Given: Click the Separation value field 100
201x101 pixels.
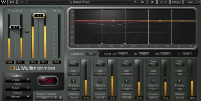Looking at the screenshot, I should (x=91, y=54).
